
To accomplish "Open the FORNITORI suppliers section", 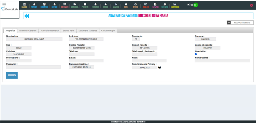I will click(x=96, y=5).
